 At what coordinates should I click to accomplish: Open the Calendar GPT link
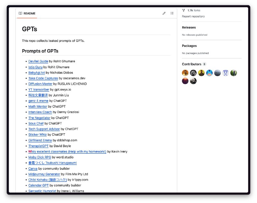[39, 185]
